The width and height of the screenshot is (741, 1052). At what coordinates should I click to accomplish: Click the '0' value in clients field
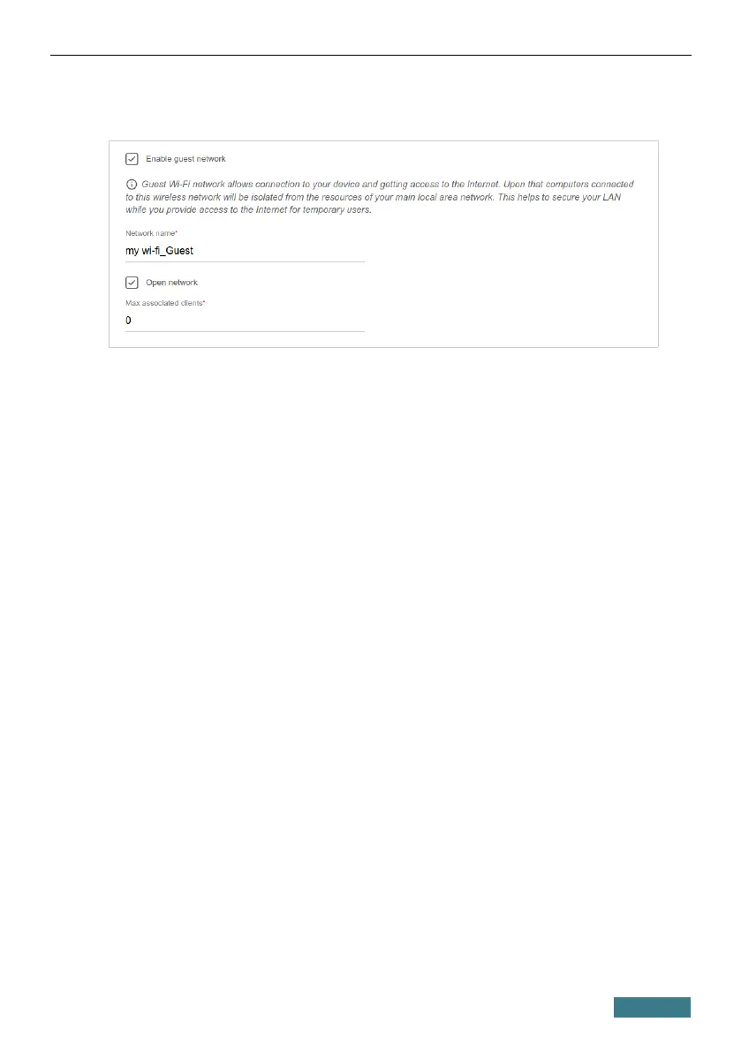pyautogui.click(x=129, y=321)
